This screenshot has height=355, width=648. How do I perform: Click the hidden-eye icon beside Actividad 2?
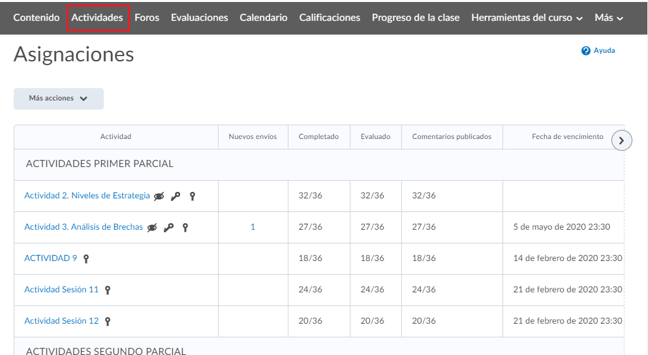point(159,196)
